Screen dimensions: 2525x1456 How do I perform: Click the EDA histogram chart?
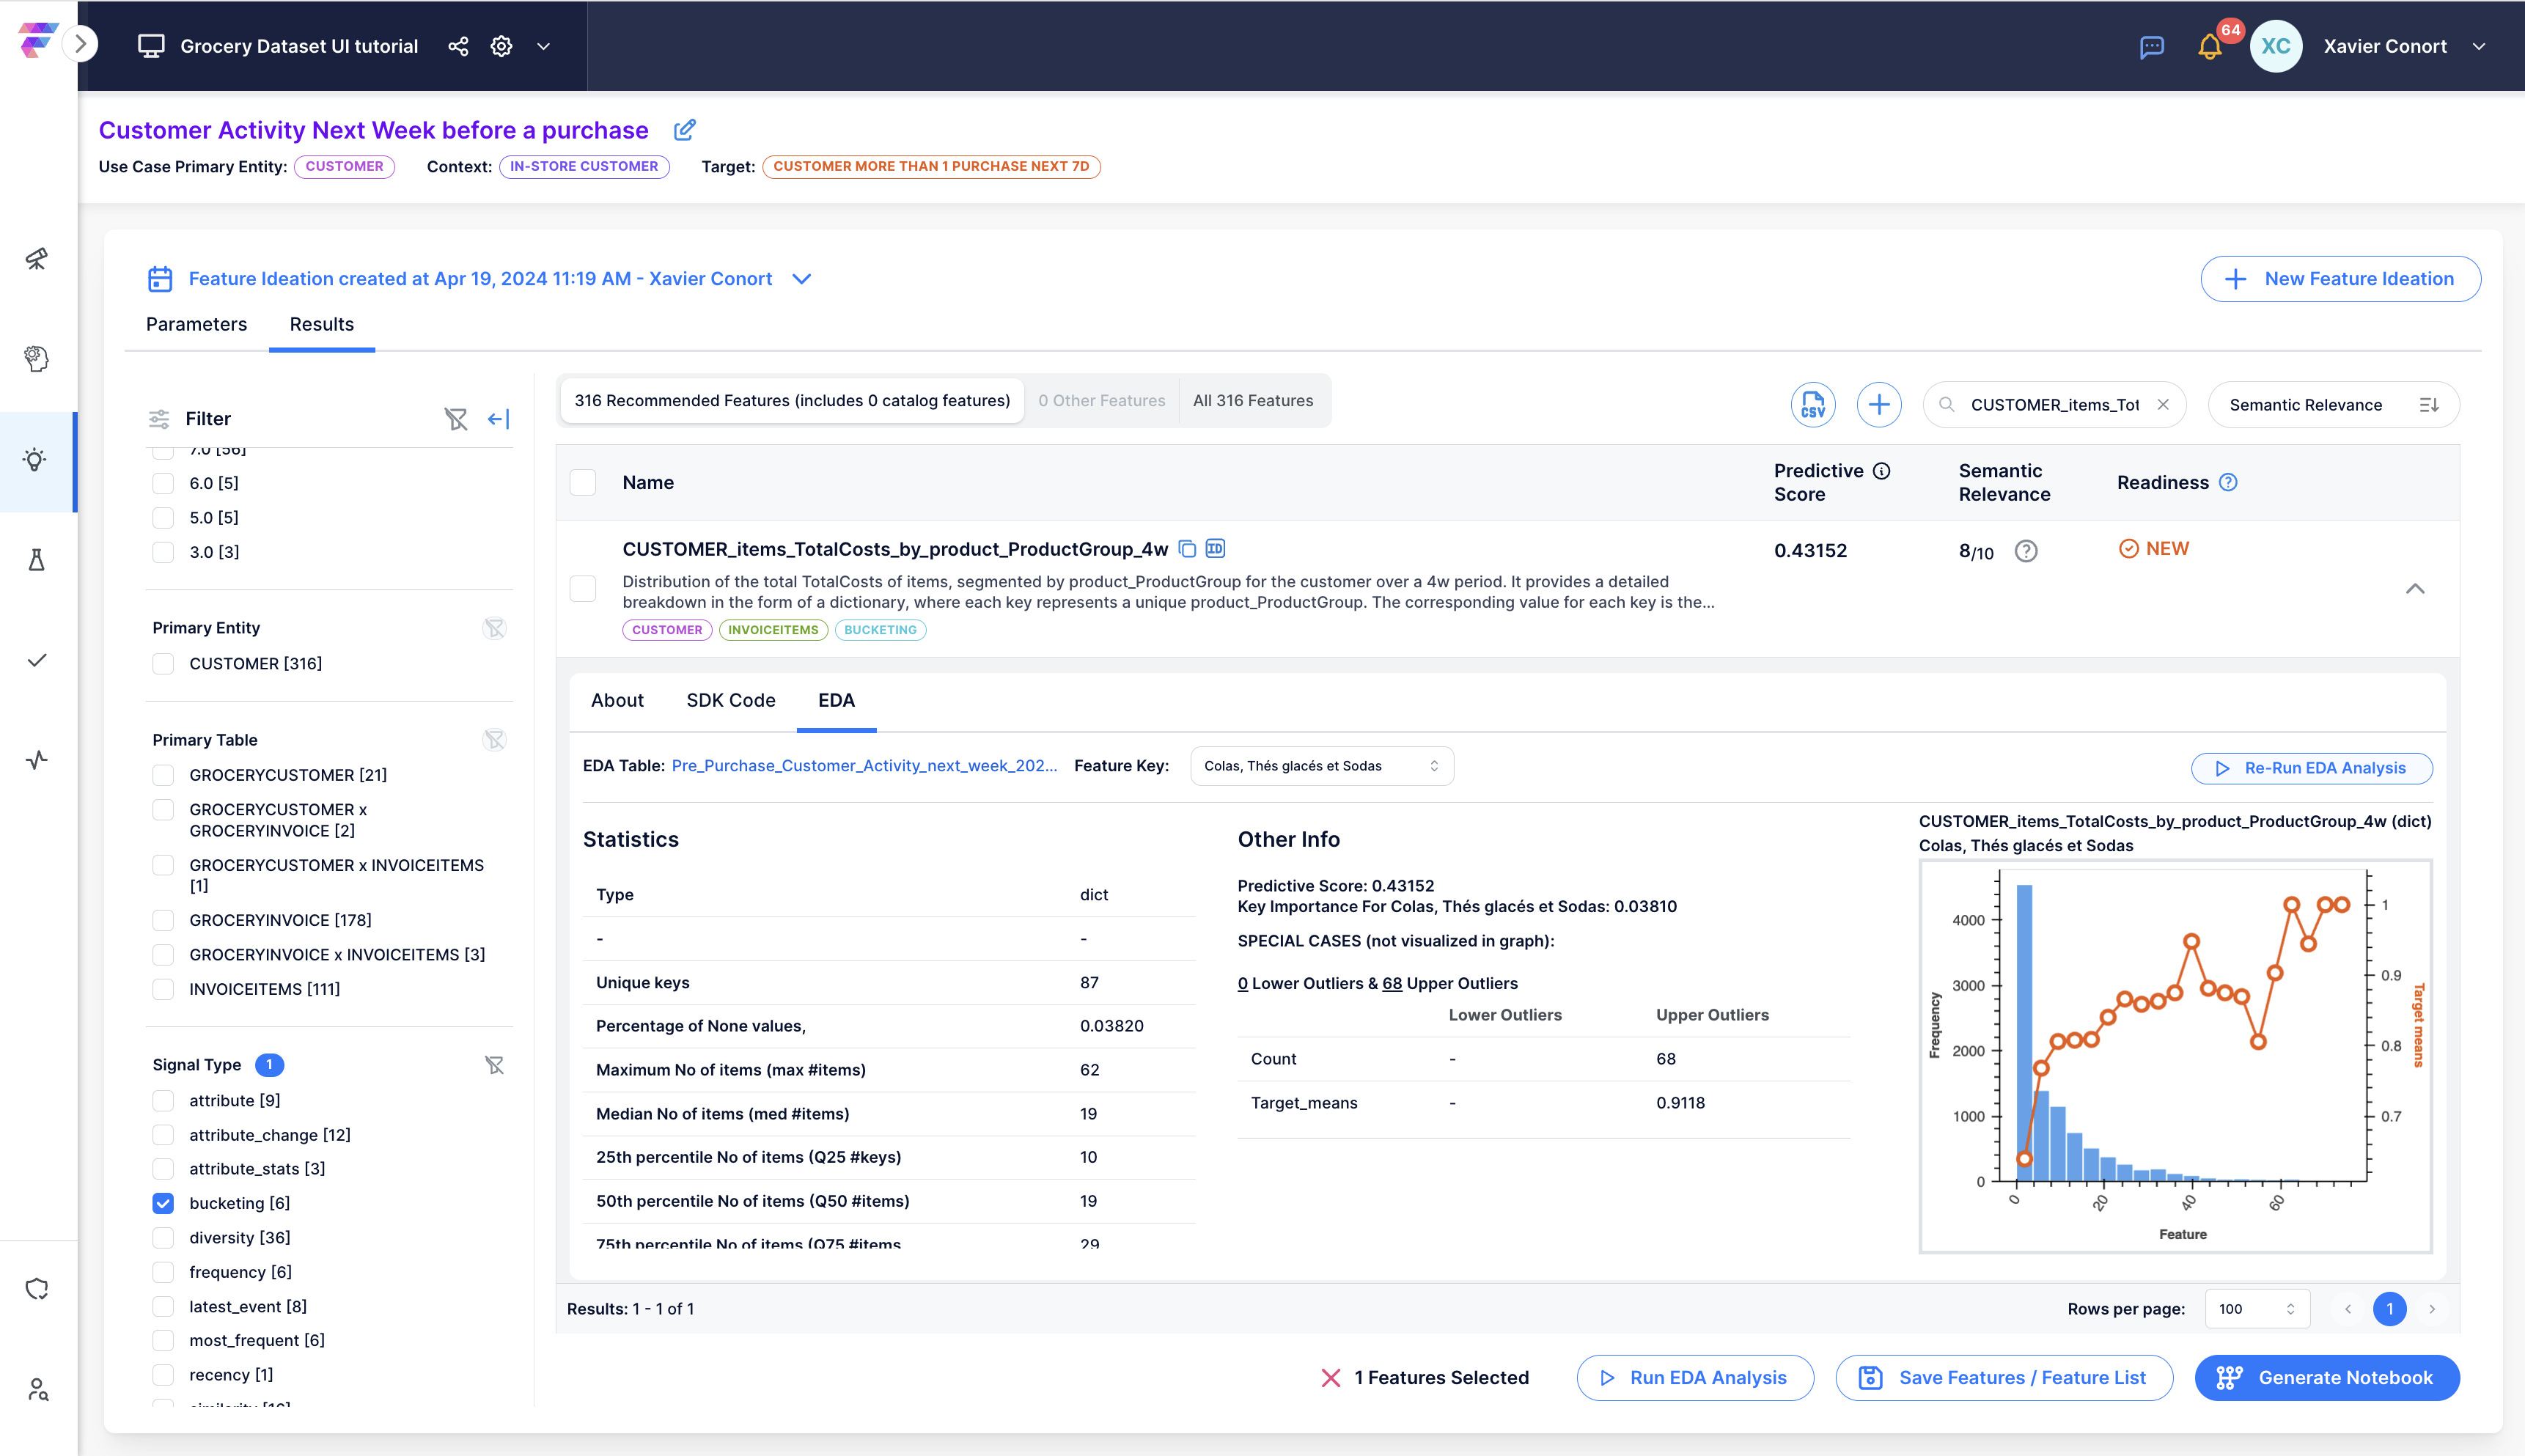point(2175,1056)
